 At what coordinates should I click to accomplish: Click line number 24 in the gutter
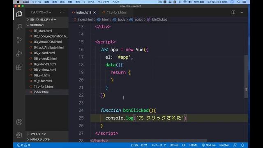81,110
